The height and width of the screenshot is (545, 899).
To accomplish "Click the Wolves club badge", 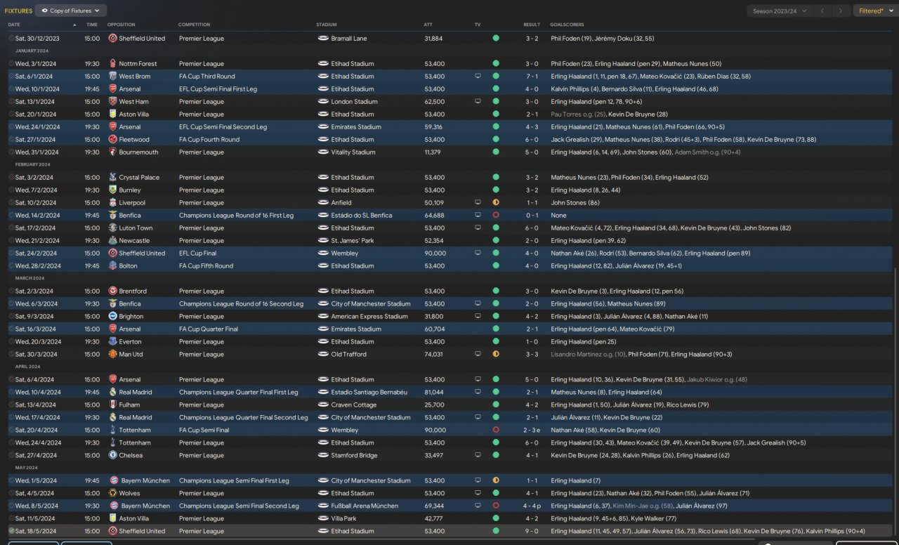I will 113,494.
